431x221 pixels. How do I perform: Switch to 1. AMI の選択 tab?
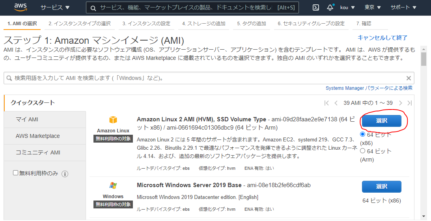click(x=22, y=24)
